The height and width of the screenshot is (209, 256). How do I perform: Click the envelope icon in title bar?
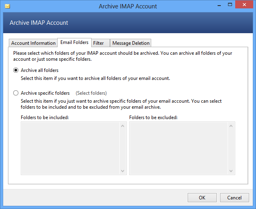pyautogui.click(x=7, y=6)
